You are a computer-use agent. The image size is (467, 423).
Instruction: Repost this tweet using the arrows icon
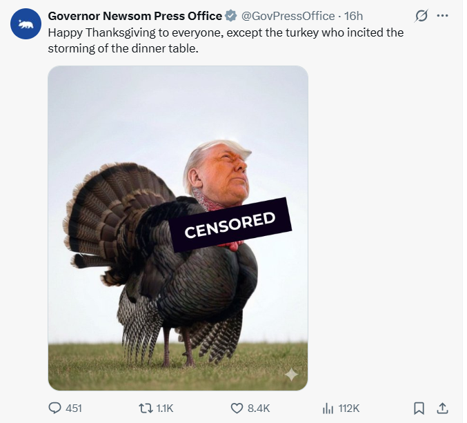[146, 408]
